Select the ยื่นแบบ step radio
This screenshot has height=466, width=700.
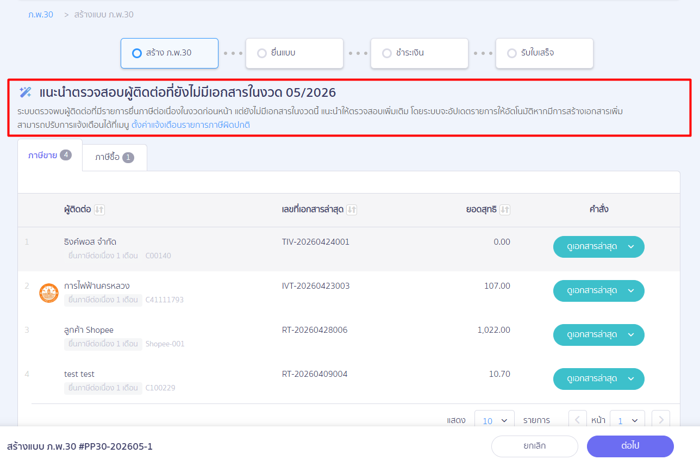pos(262,53)
